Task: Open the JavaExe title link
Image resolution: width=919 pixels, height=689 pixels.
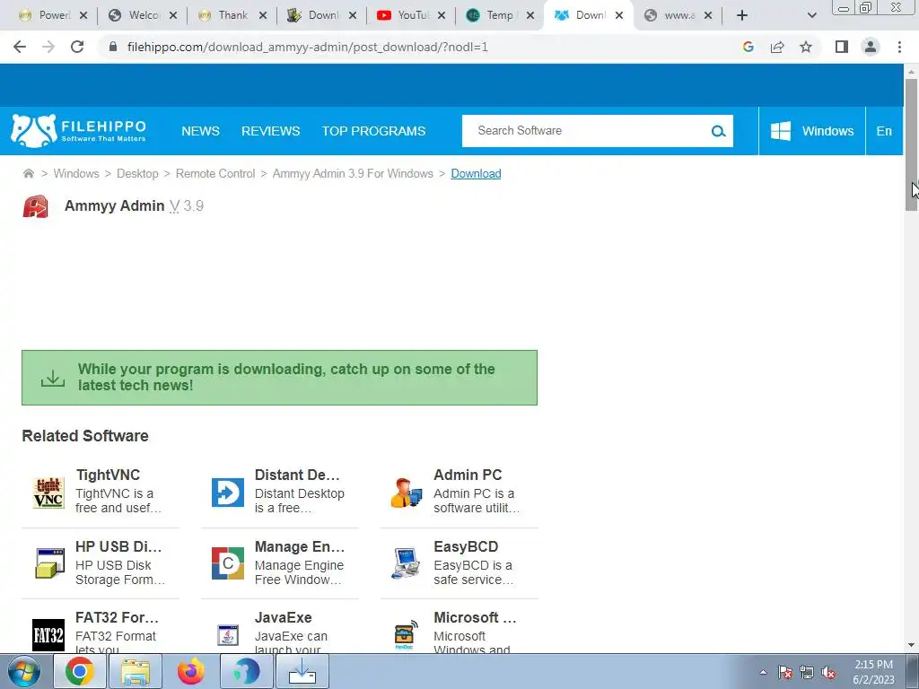Action: tap(283, 617)
